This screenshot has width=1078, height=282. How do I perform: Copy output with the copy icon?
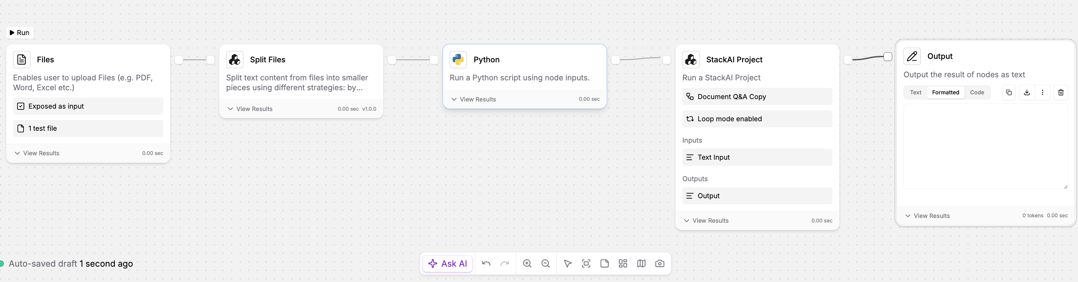click(x=1008, y=92)
